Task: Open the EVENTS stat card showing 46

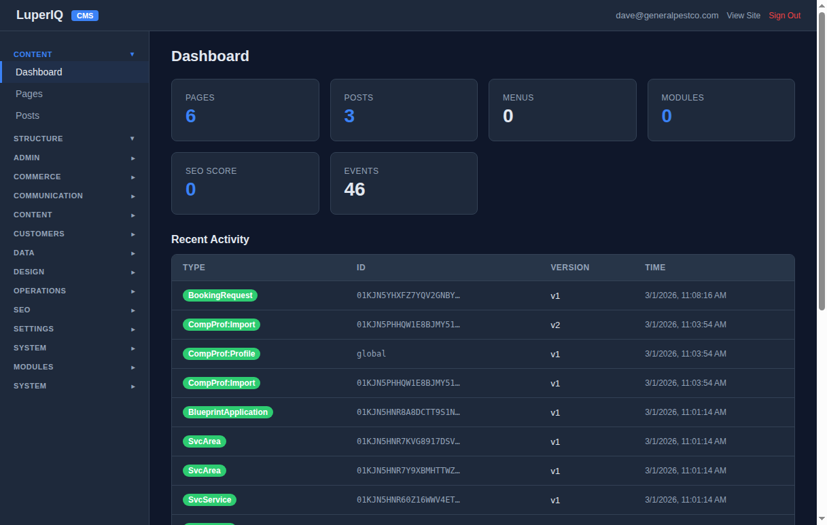Action: click(404, 183)
